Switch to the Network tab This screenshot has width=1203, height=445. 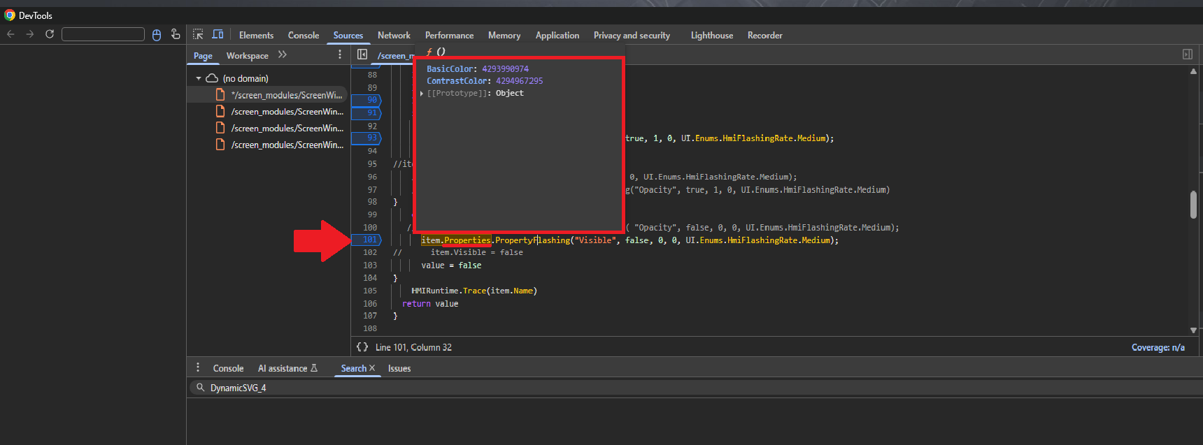pyautogui.click(x=394, y=35)
